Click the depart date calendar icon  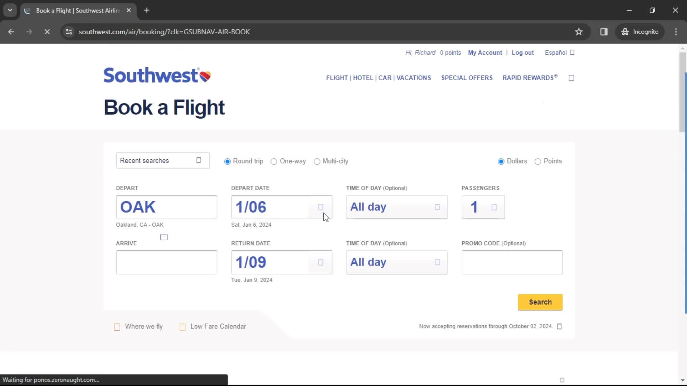pyautogui.click(x=320, y=207)
